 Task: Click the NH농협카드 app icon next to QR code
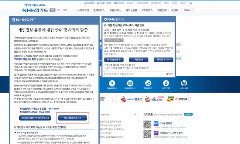click(x=156, y=123)
